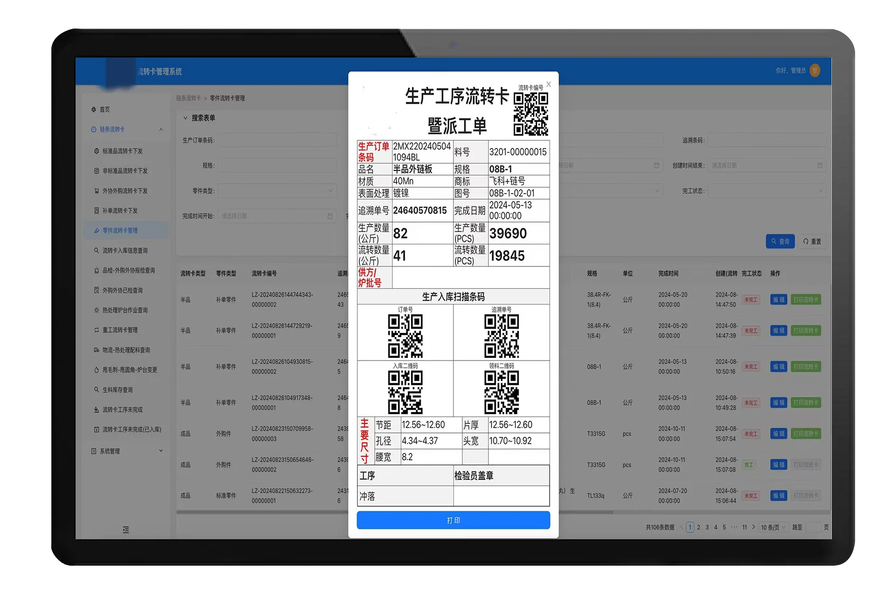Open the 完成时间开始 date picker
Screen dimensions: 890x608
278,216
